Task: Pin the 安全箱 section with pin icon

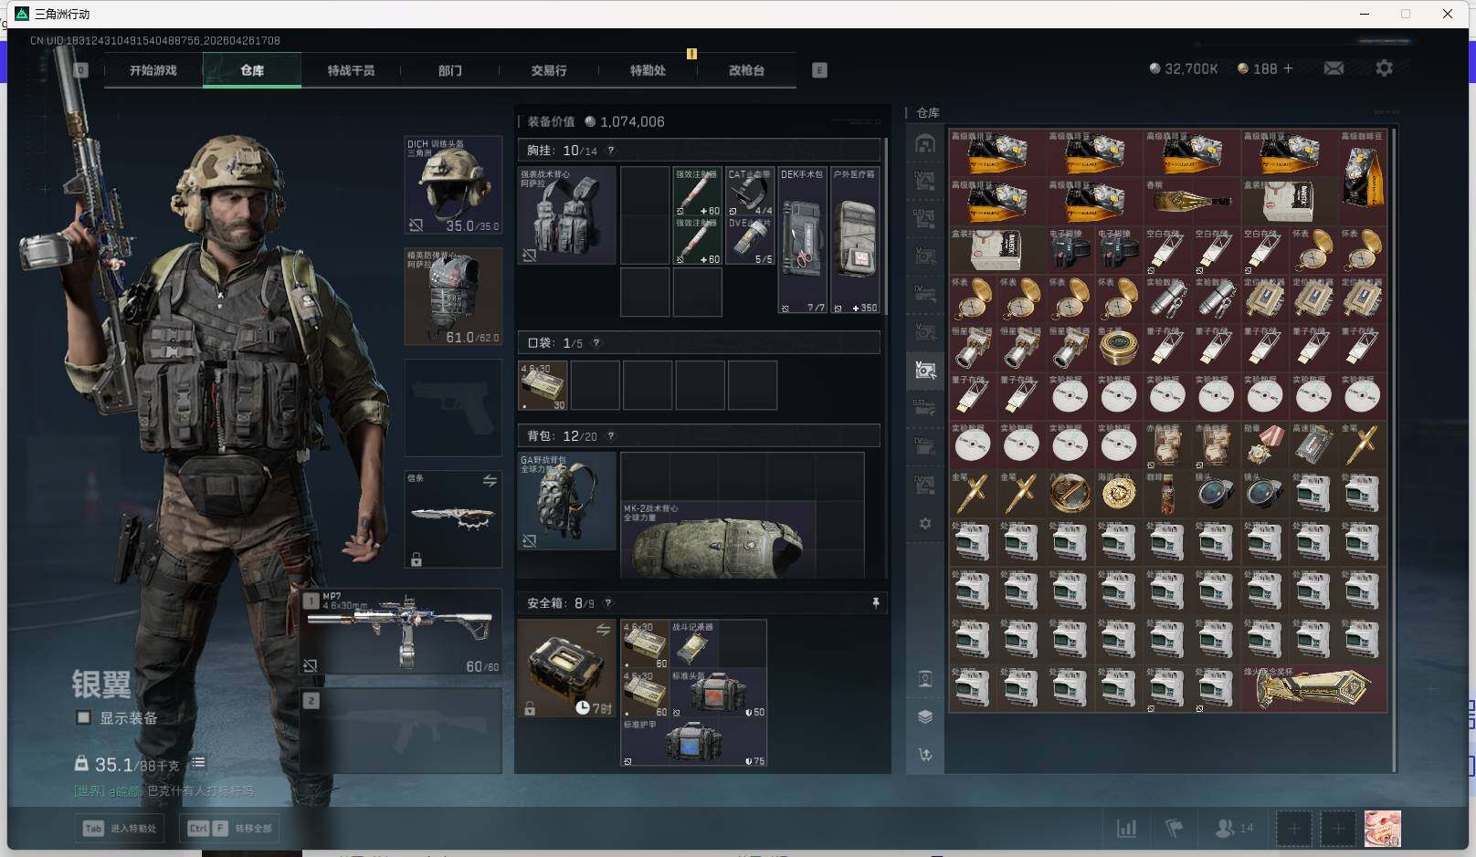Action: click(875, 603)
